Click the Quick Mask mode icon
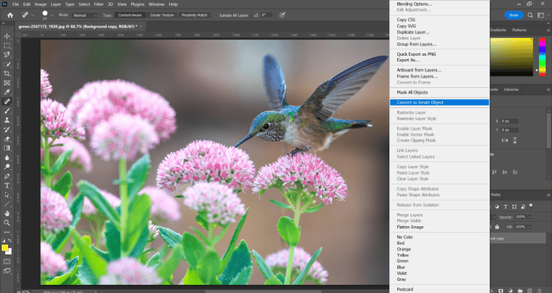The image size is (552, 293). coord(7,262)
